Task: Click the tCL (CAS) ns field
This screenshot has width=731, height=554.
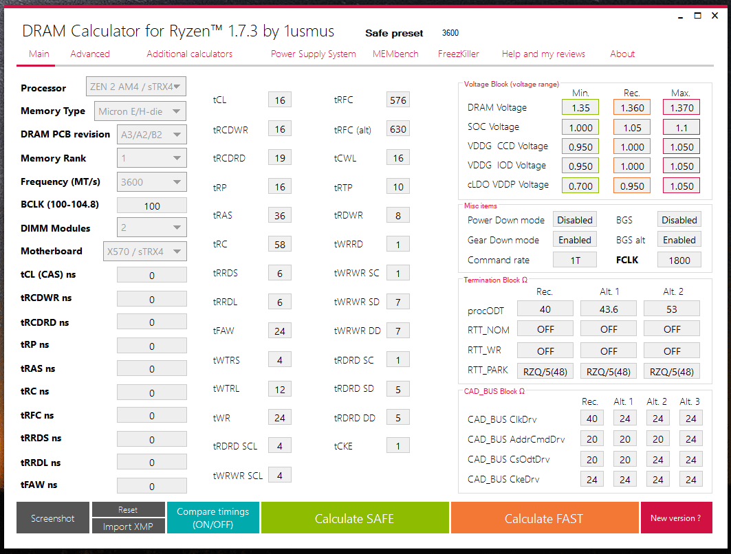Action: [x=151, y=275]
